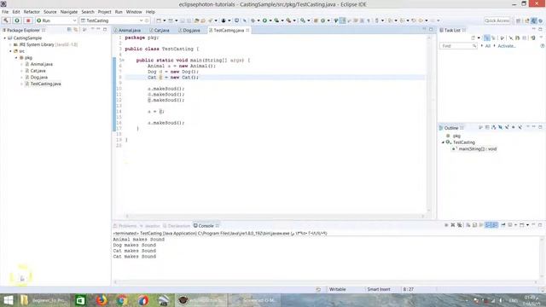Collapse the CastingSample project node

(5, 38)
